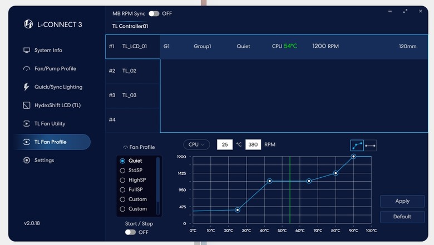Image resolution: width=434 pixels, height=245 pixels.
Task: Open the System Info page
Action: pos(48,50)
